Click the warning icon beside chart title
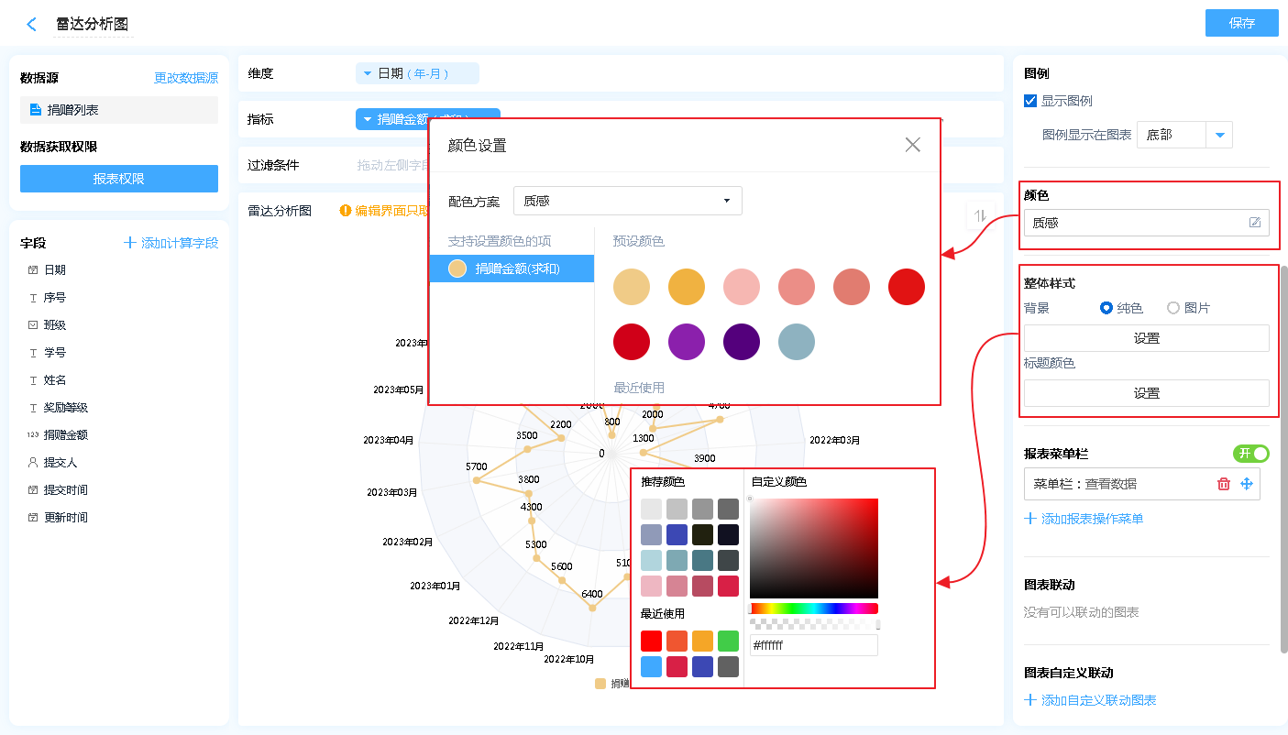The image size is (1288, 735). [x=346, y=211]
